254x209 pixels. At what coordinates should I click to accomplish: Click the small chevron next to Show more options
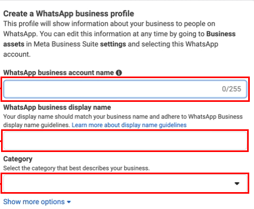click(69, 202)
